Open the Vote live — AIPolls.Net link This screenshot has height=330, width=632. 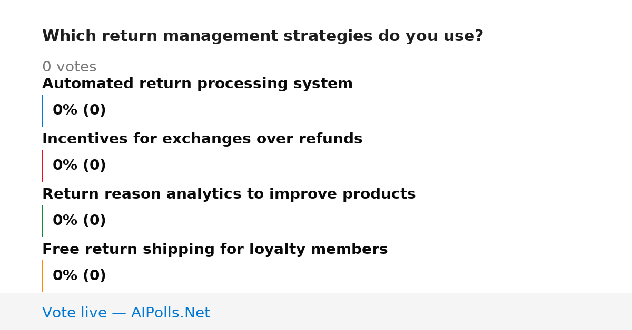click(x=126, y=313)
